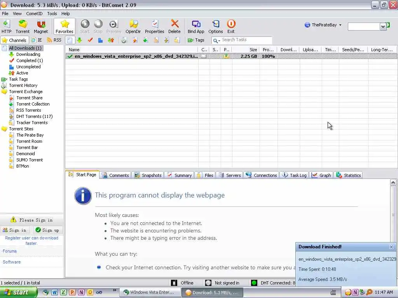Click the green search go button
Viewport: 398px width, 298px height.
point(388,25)
